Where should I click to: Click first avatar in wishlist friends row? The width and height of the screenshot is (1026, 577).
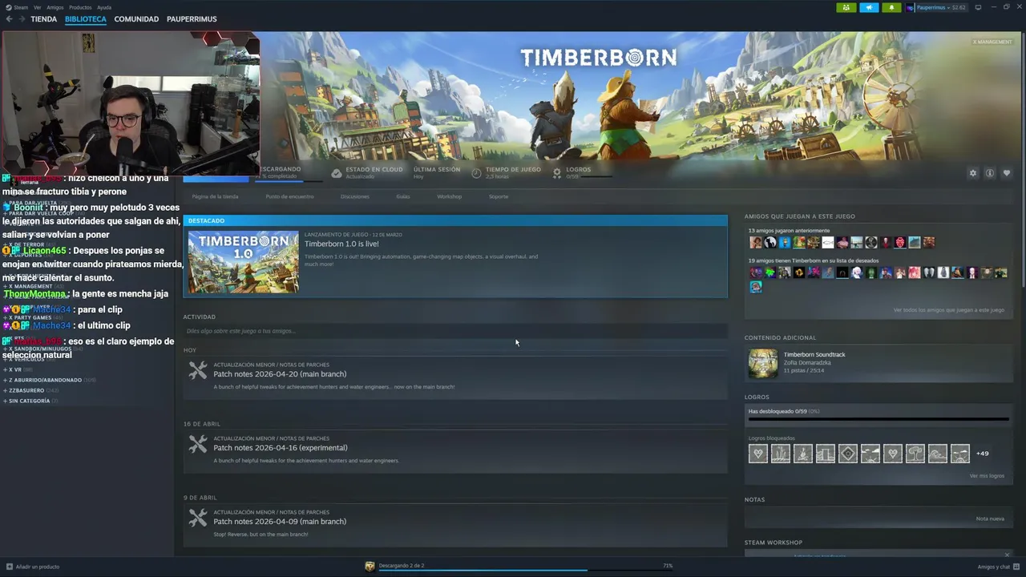755,272
